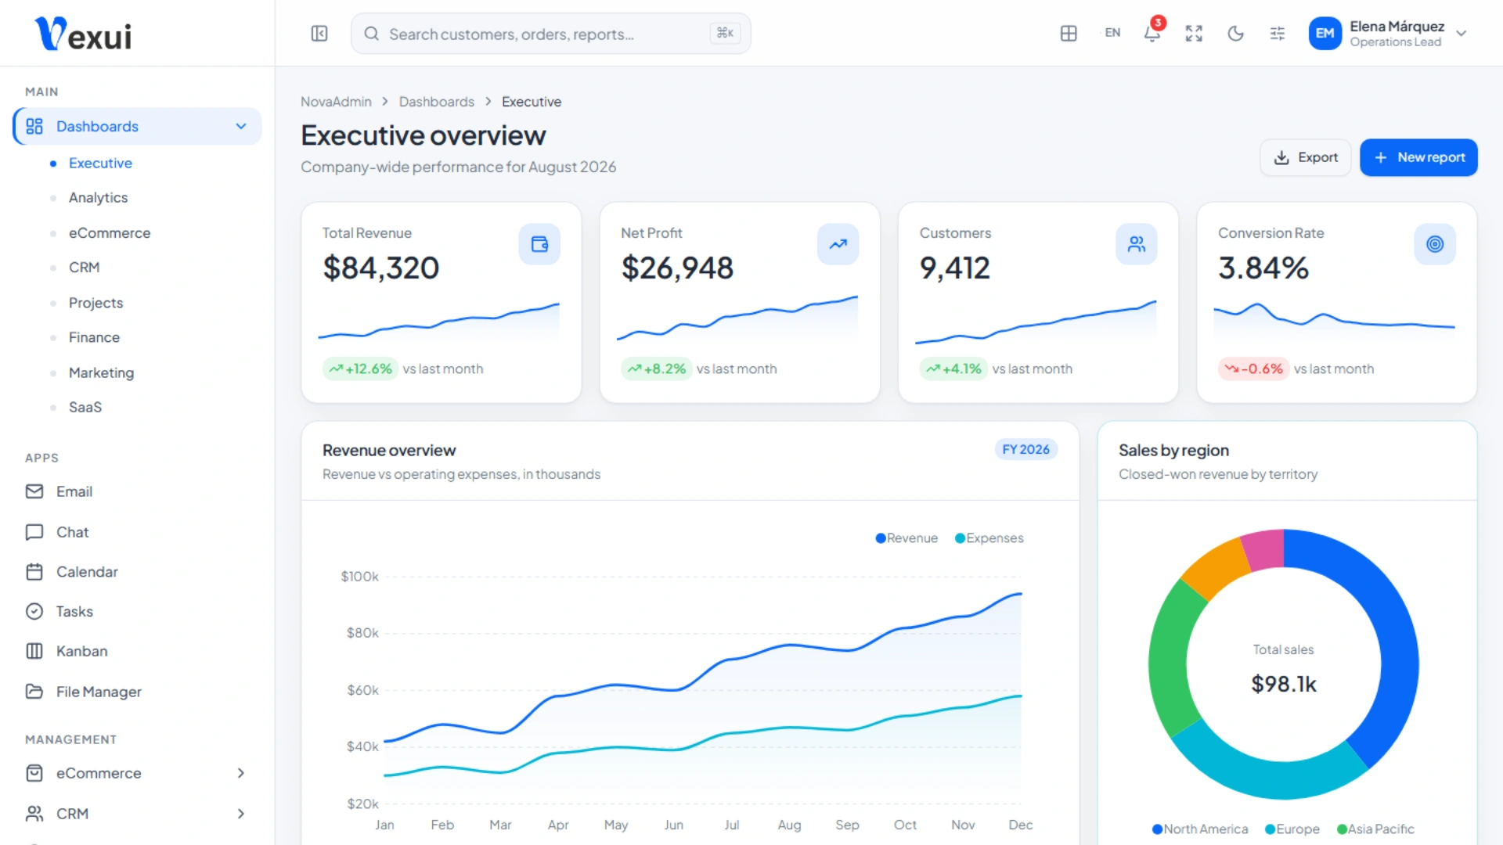Select the eCommerce dashboard item

click(x=110, y=233)
